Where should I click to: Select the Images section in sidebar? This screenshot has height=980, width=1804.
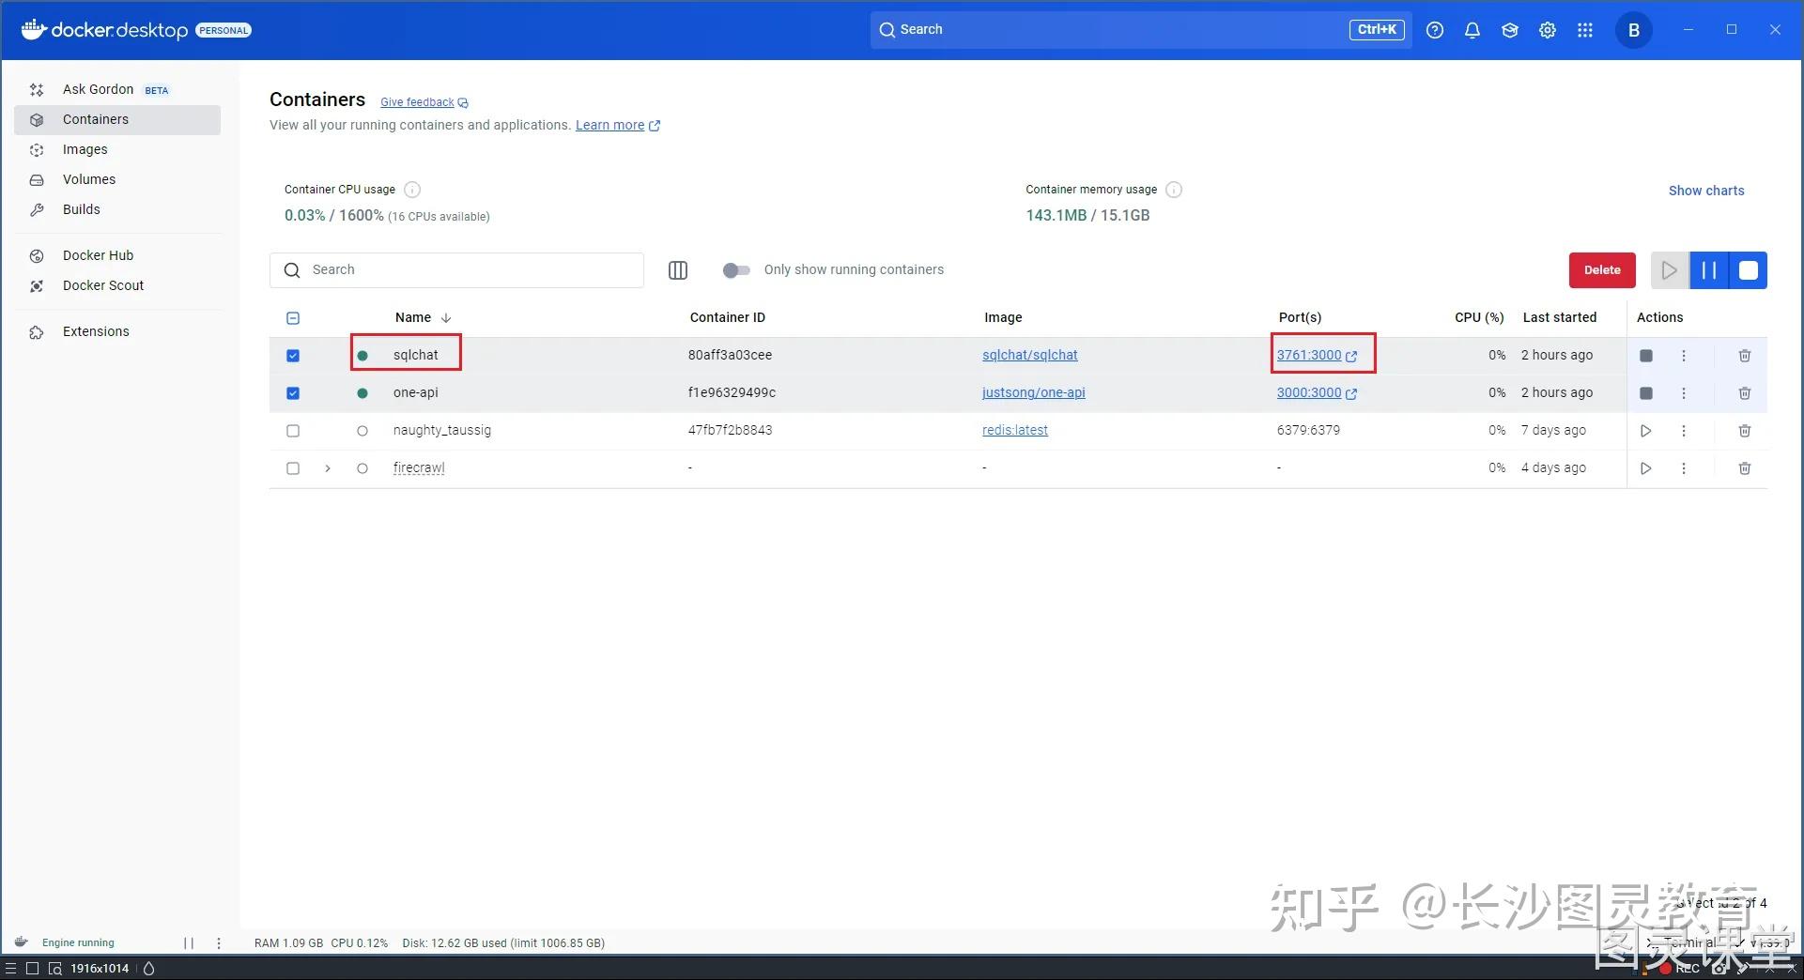coord(85,149)
